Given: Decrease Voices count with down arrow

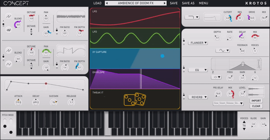Looking at the screenshot, I should [x=244, y=129].
